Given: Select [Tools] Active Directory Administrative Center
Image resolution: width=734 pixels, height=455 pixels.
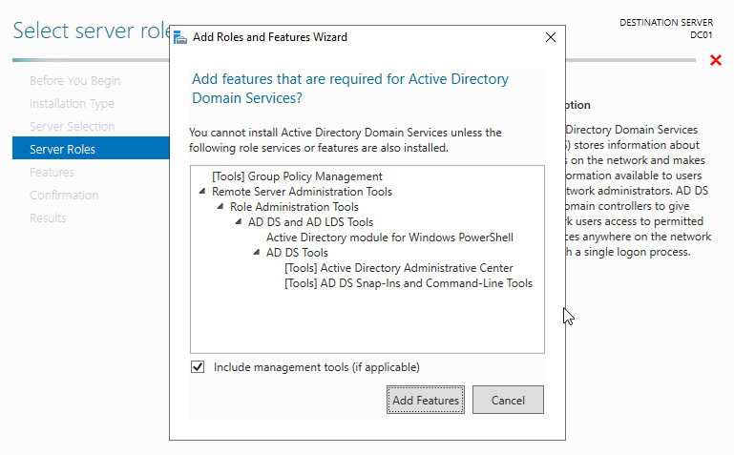Looking at the screenshot, I should coord(399,268).
